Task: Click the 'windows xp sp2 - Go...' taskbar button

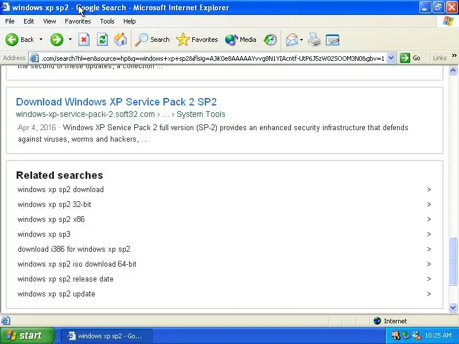Action: click(x=107, y=336)
